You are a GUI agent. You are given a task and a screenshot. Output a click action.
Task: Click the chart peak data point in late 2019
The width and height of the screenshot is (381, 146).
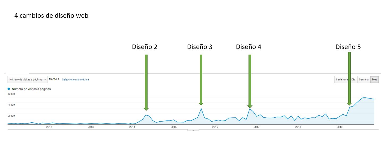(x=364, y=97)
